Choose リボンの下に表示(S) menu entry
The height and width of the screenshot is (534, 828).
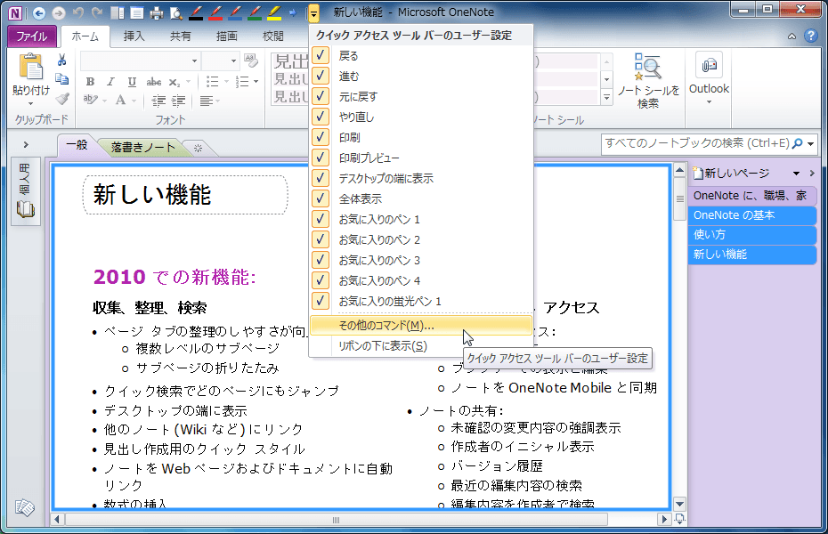coord(420,346)
